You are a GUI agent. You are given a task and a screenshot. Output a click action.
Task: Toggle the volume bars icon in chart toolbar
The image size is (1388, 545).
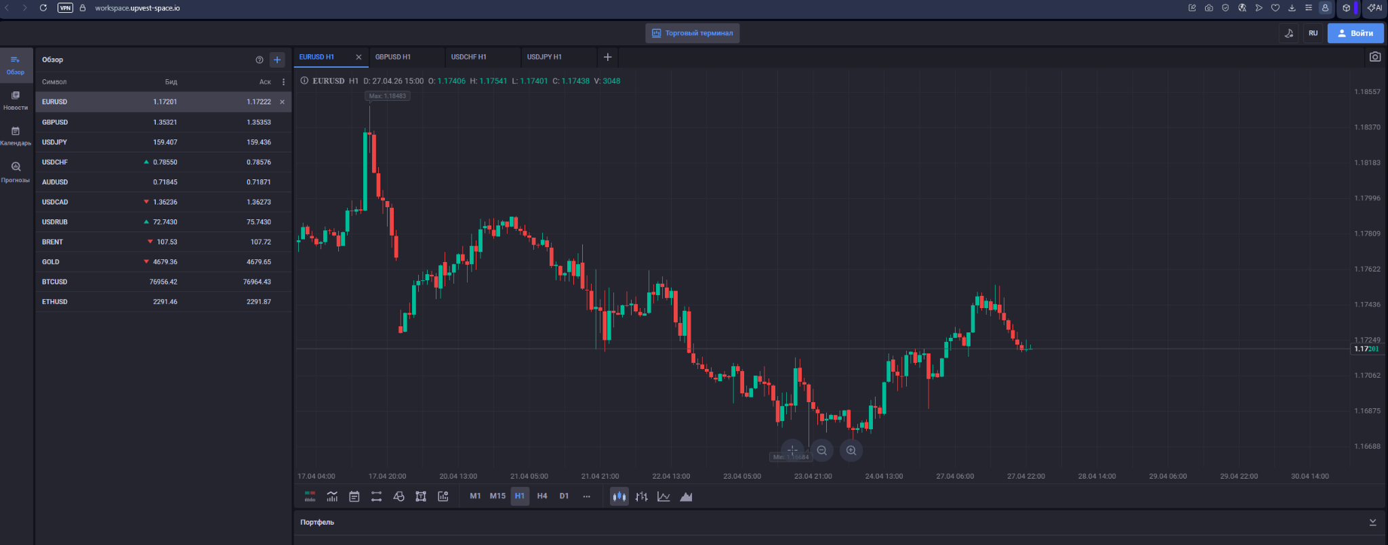(x=310, y=496)
